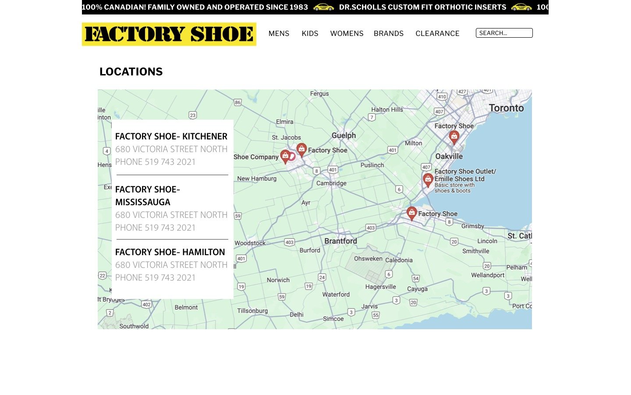Click the Factory Shoe logo
The image size is (631, 395).
coord(169,34)
